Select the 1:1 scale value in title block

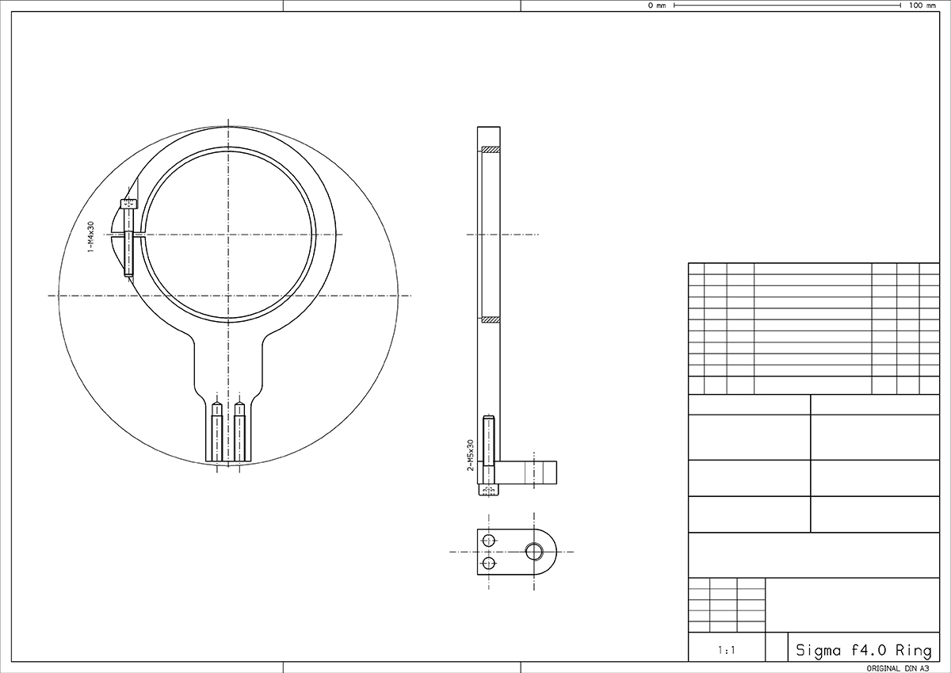726,651
